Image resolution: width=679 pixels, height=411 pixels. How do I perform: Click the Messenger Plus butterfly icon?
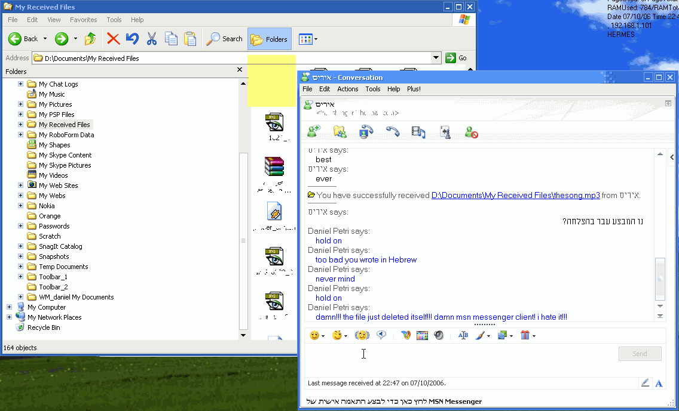[x=405, y=335]
